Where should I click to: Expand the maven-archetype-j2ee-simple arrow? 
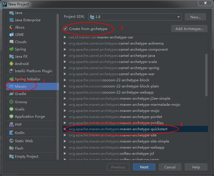click(x=65, y=98)
